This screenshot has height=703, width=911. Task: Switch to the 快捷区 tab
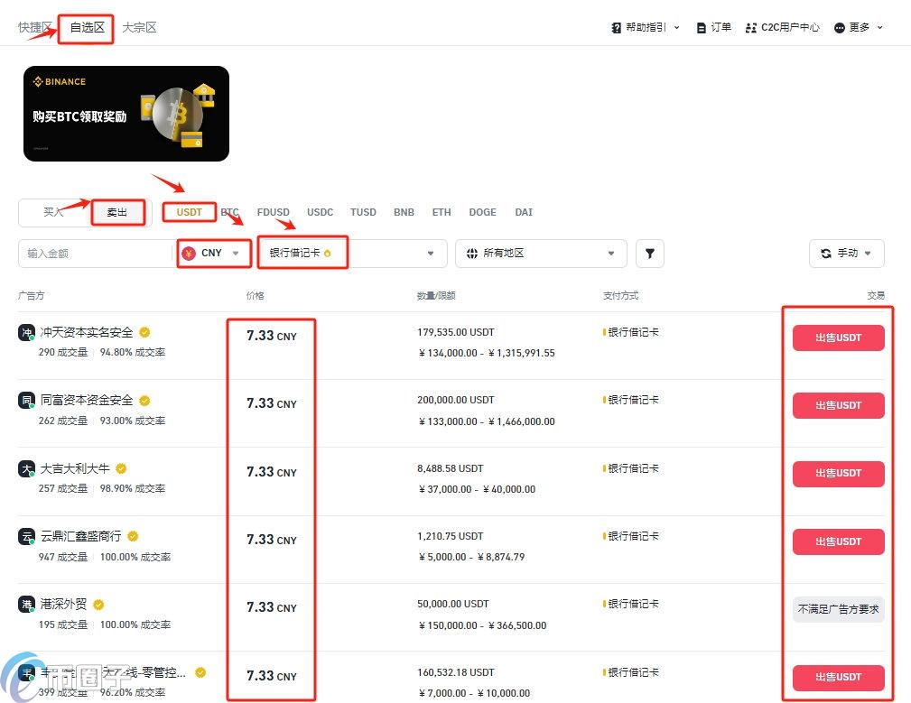35,27
